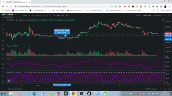Open the Windows Start menu

pyautogui.click(x=3, y=94)
